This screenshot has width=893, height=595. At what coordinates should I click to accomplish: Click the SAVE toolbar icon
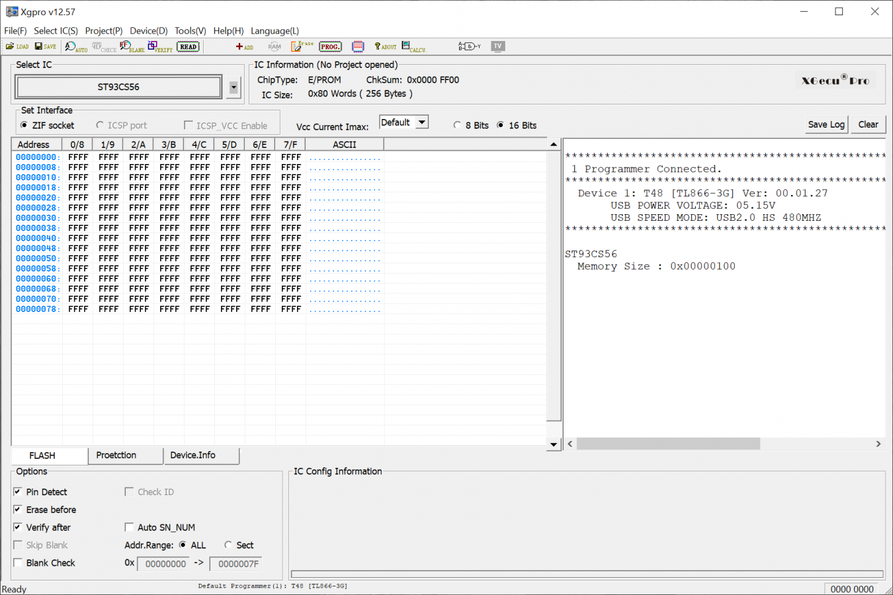coord(45,46)
